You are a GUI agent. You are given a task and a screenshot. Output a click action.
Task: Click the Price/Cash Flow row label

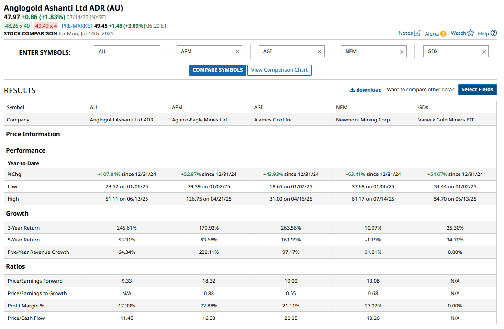click(26, 318)
